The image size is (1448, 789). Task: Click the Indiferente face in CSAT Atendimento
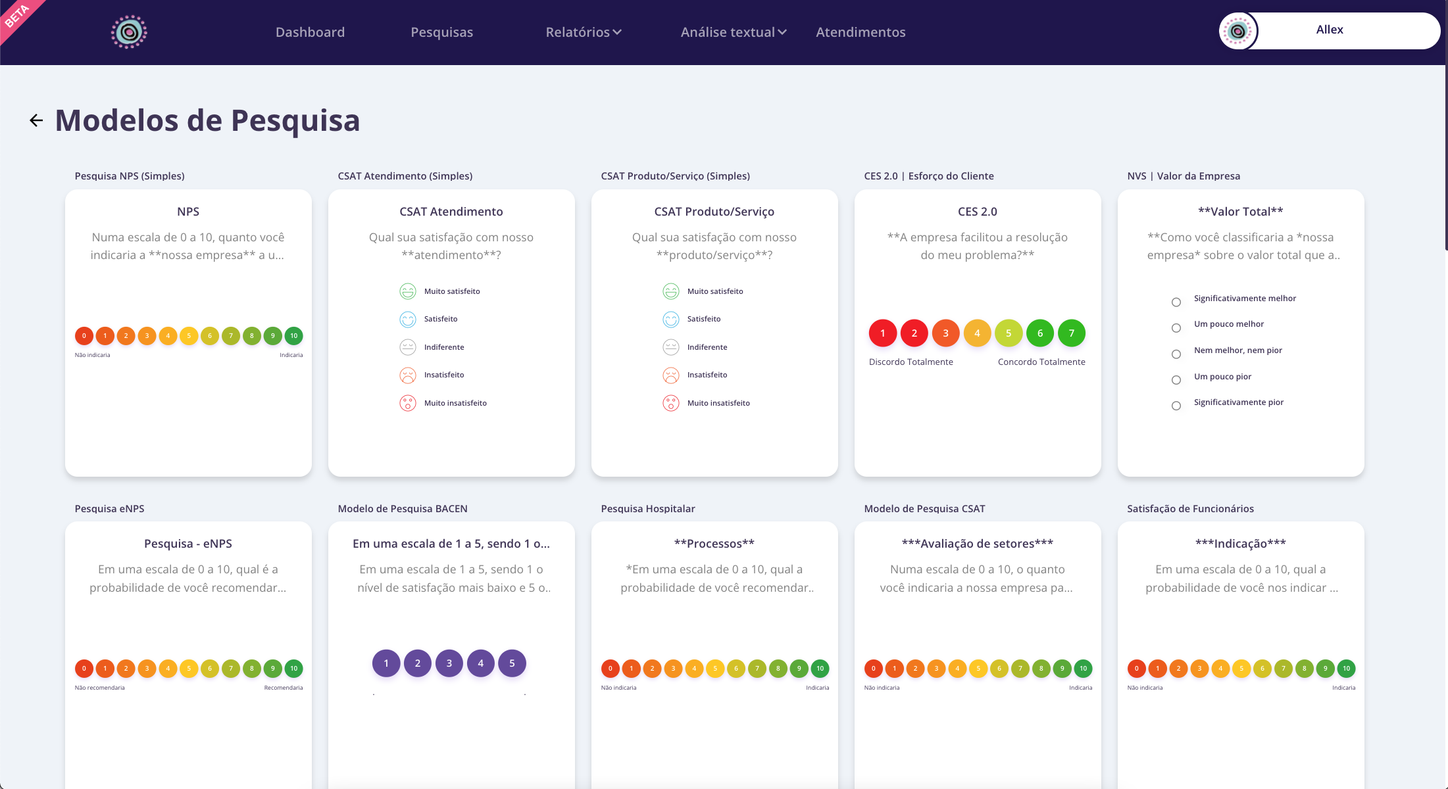click(408, 347)
